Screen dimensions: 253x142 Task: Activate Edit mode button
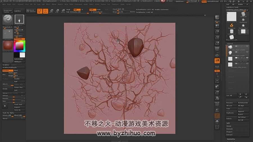pyautogui.click(x=40, y=11)
